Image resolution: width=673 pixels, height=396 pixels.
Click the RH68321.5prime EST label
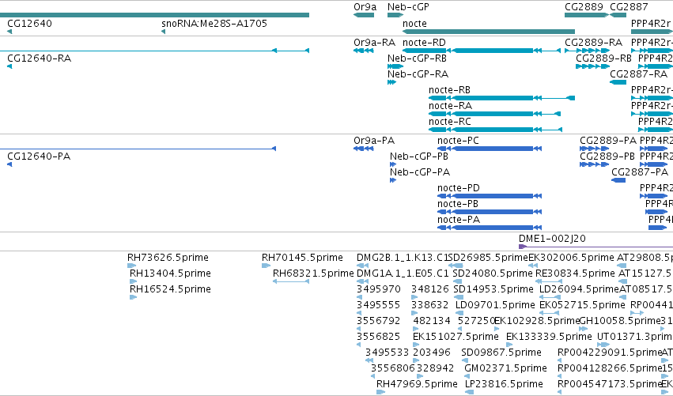tap(313, 273)
